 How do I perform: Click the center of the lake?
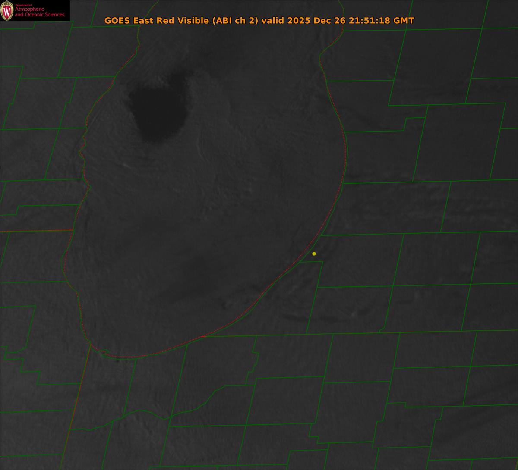click(207, 207)
